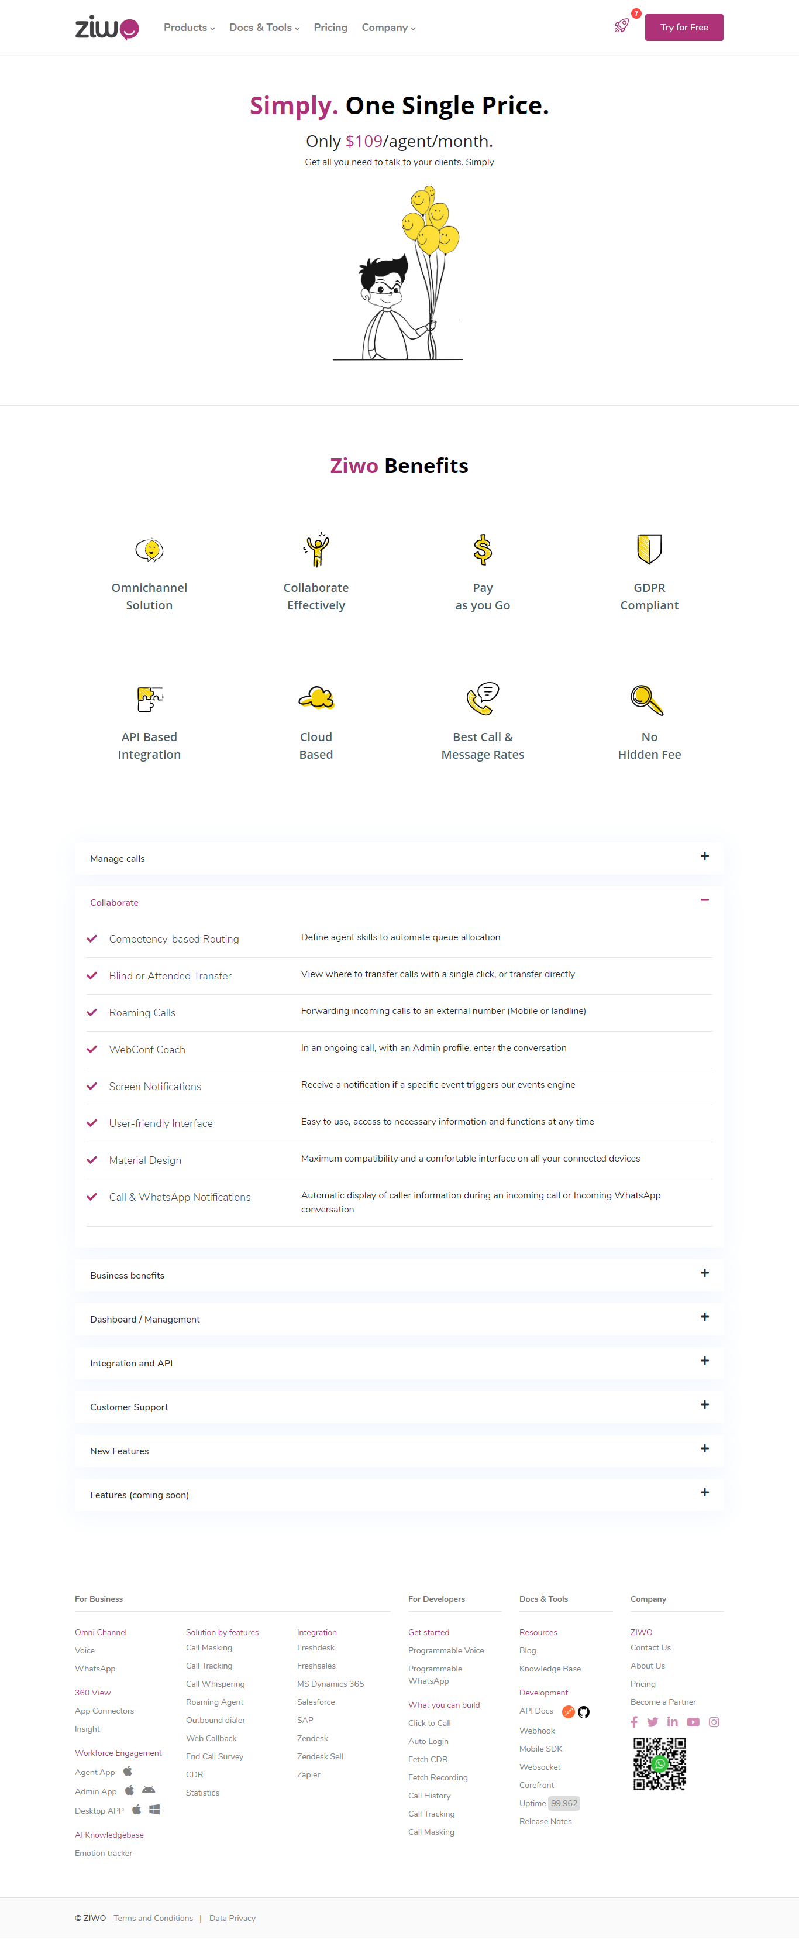Visit the Facebook page icon in the footer
The image size is (799, 1939).
click(634, 1722)
